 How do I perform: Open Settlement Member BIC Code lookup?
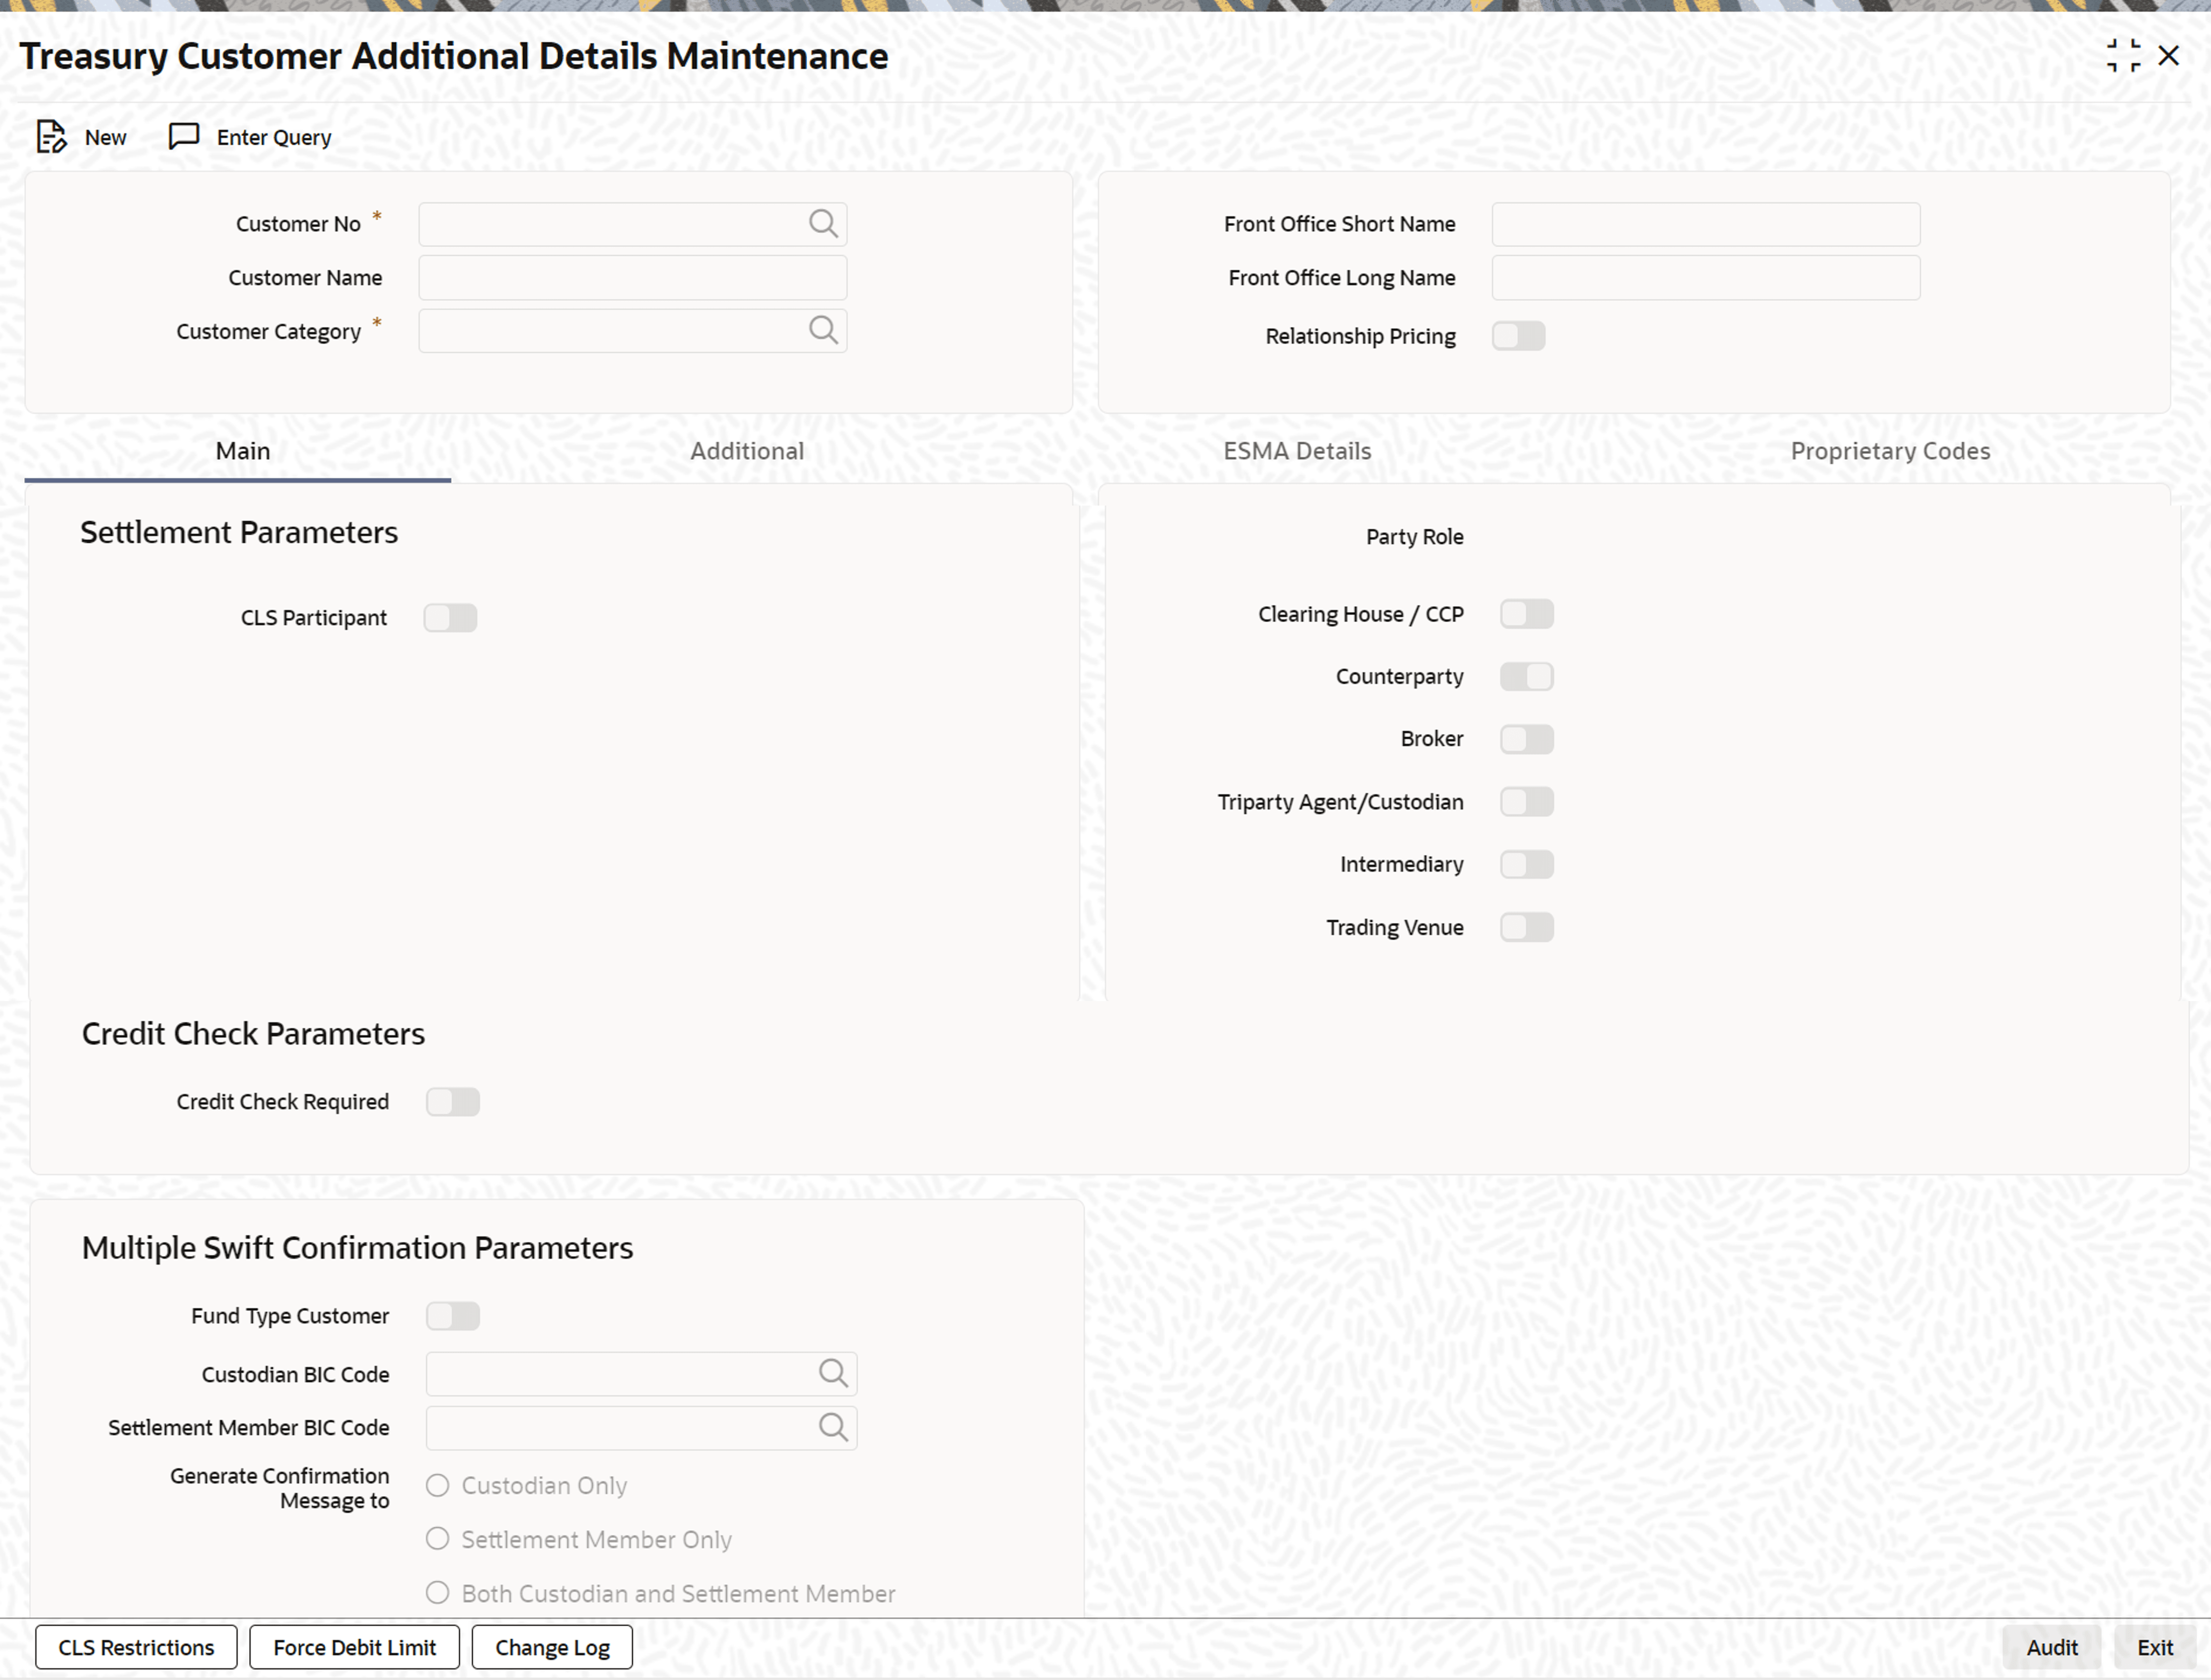tap(833, 1427)
